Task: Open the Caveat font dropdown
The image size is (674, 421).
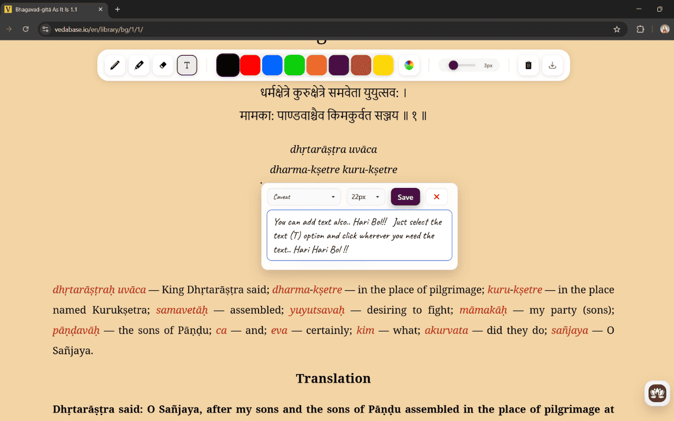Action: 303,196
